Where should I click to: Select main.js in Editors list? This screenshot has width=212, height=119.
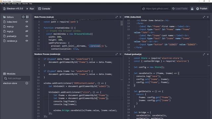(10, 26)
